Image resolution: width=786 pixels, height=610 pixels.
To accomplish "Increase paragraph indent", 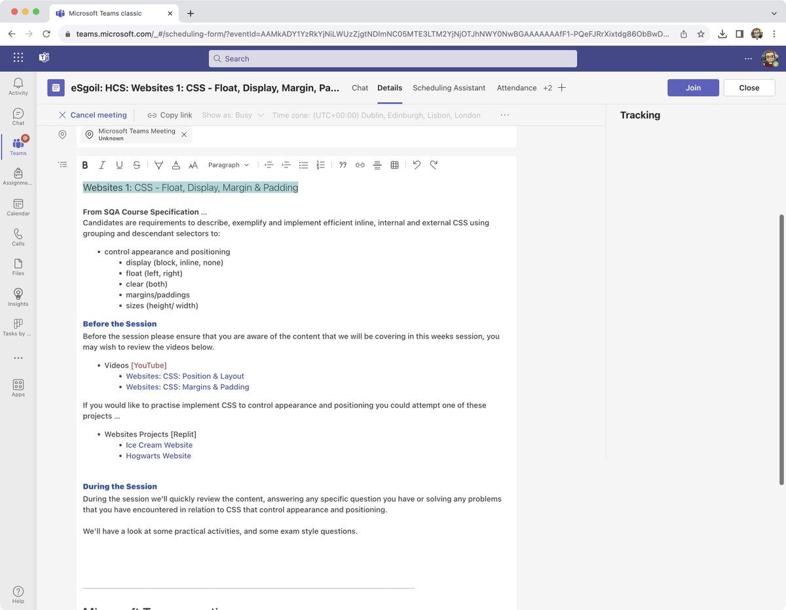I will (286, 165).
